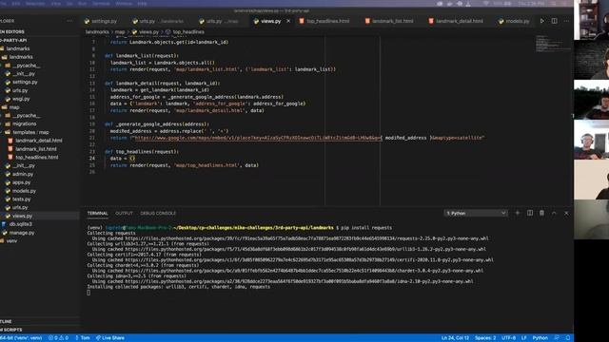Viewport: 609px width, 342px height.
Task: Open the feedback icon in status bar
Action: (557, 338)
